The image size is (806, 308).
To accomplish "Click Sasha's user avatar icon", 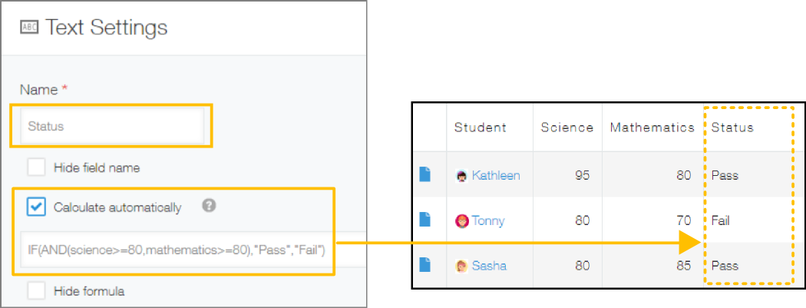I will coord(461,266).
